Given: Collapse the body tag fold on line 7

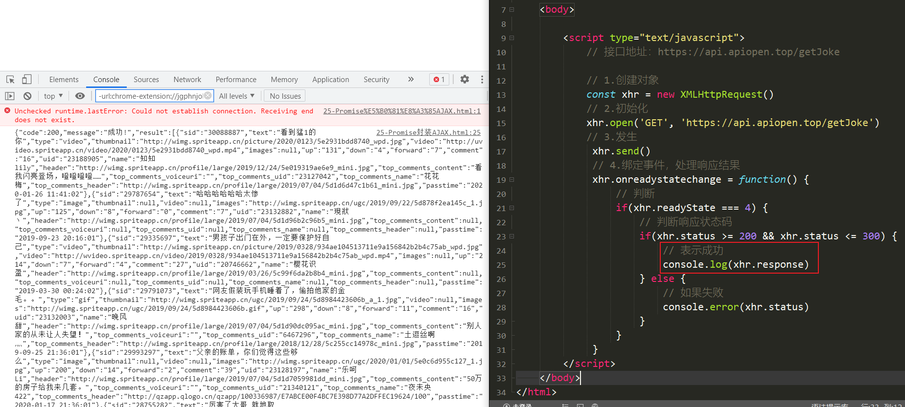Looking at the screenshot, I should (512, 9).
